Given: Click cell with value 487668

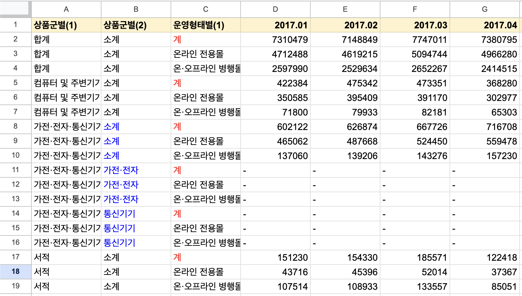Looking at the screenshot, I should [345, 141].
